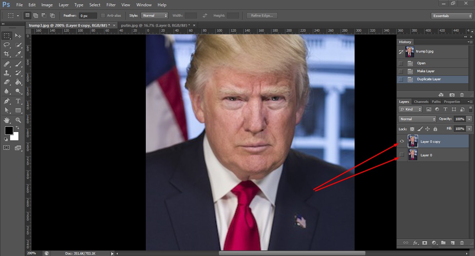Screen dimensions: 475x256
Task: Create a new snapshot in History panel
Action: pyautogui.click(x=451, y=94)
